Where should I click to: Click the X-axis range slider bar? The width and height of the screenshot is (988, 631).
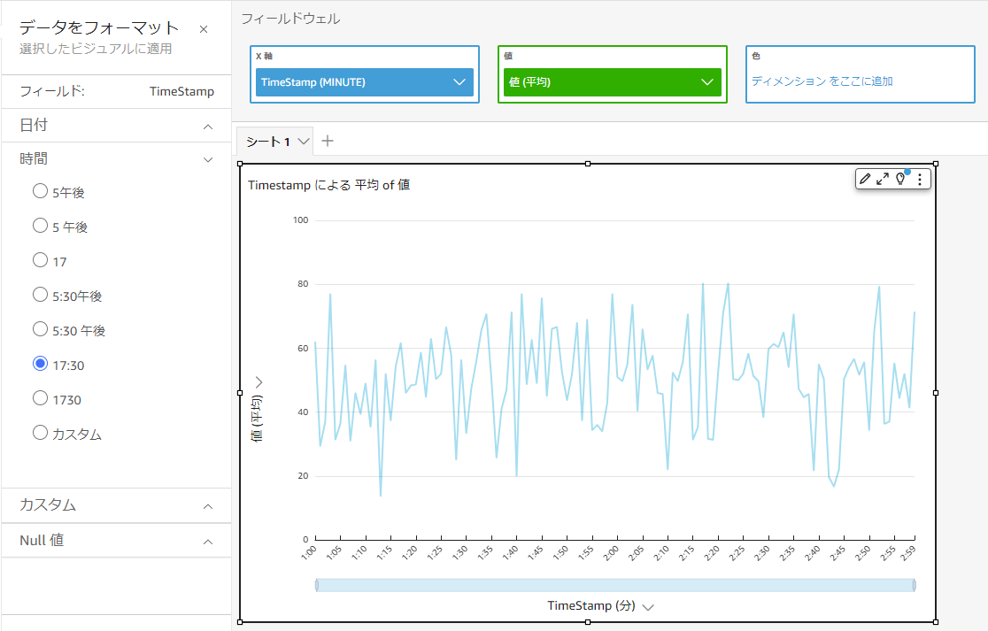tap(615, 585)
